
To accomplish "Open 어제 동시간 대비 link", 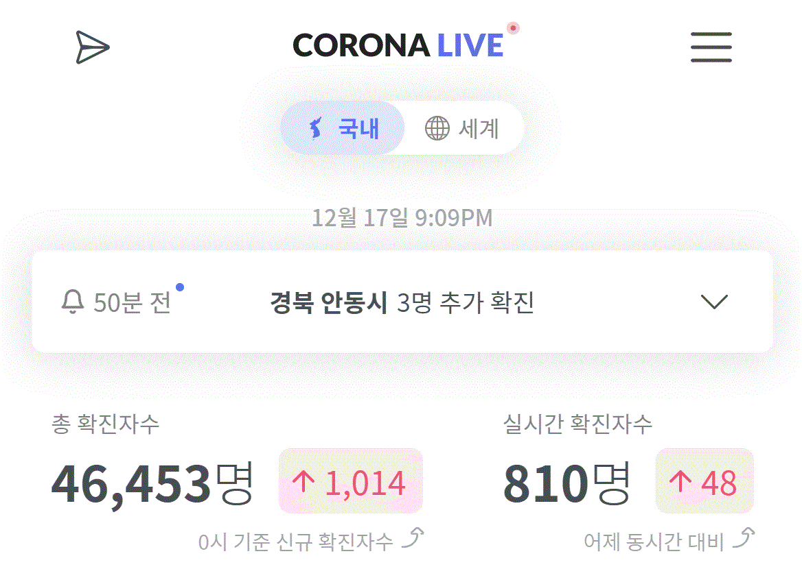I will click(654, 542).
